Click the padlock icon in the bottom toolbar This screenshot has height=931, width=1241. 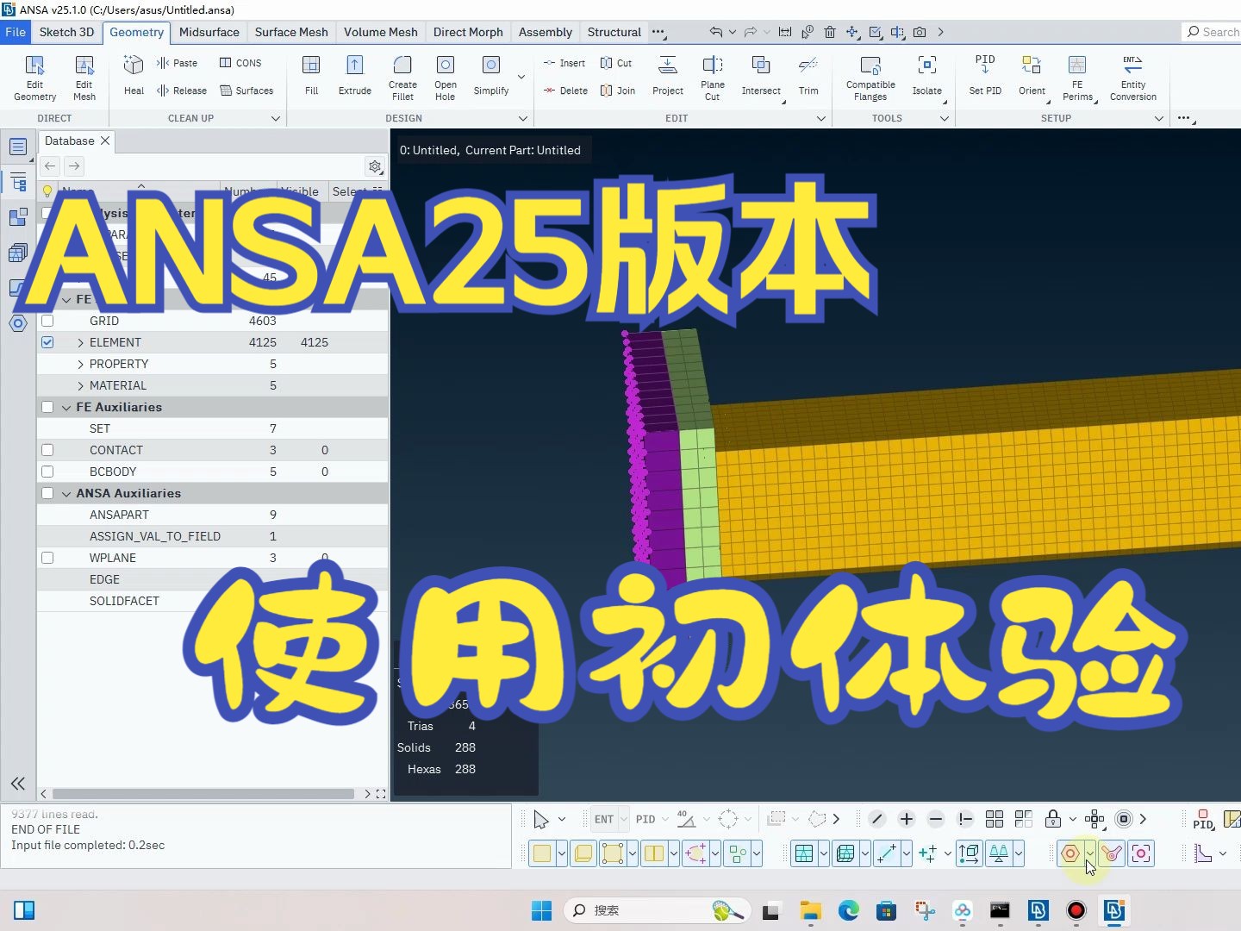click(1053, 819)
